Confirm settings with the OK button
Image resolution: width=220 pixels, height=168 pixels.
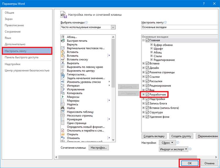[x=189, y=163]
